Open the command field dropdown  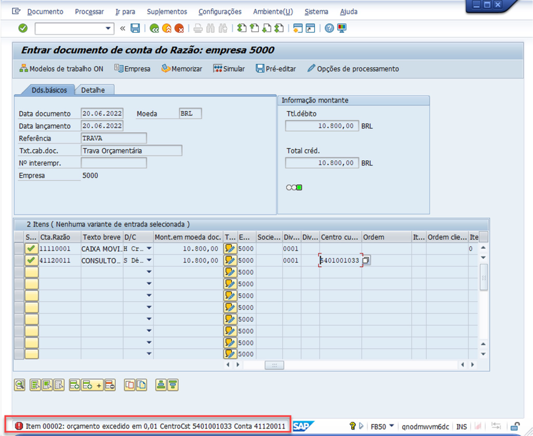[108, 29]
